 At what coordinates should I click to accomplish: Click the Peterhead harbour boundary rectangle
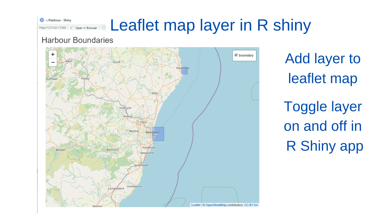184,71
